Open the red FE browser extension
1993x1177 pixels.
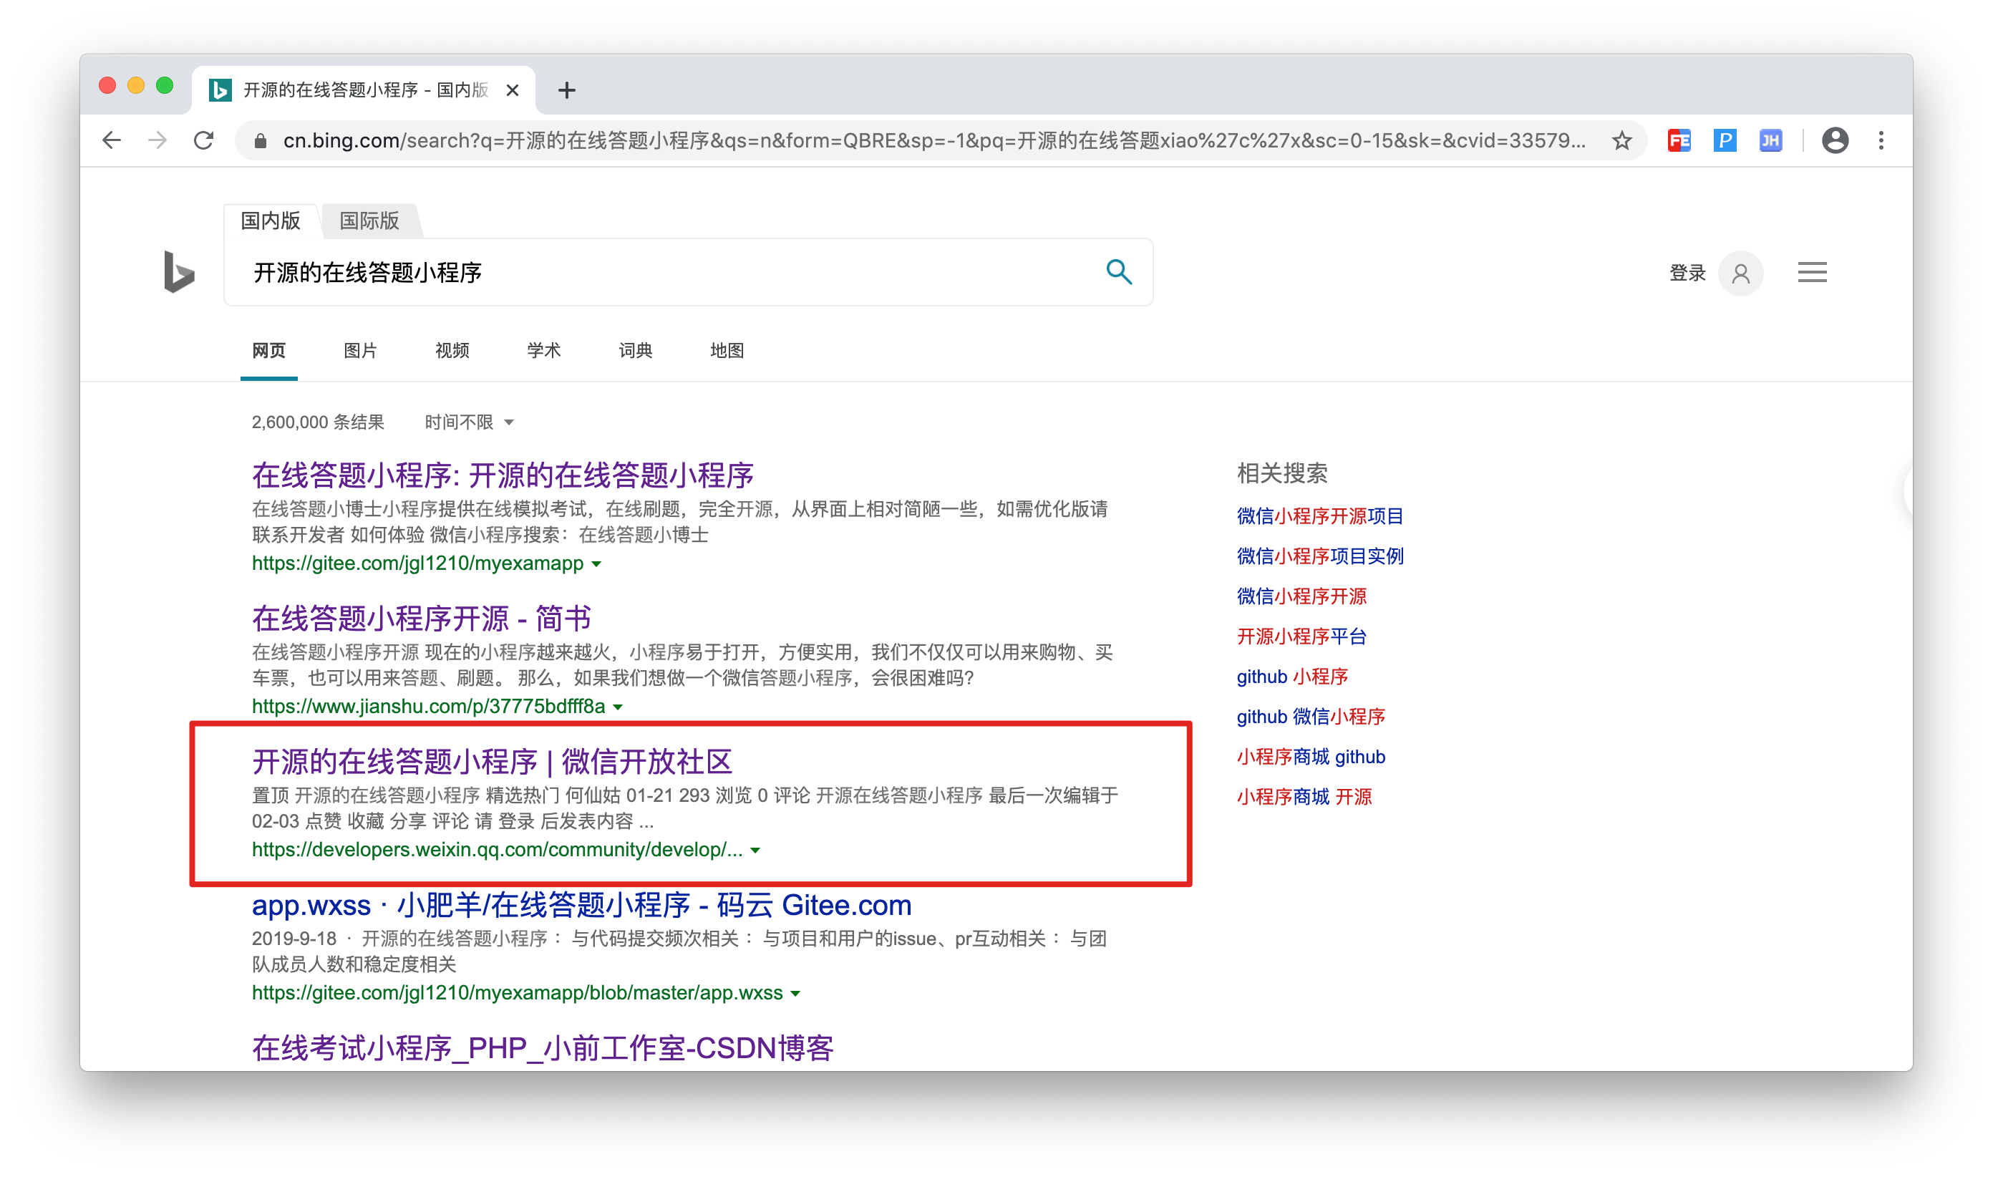[1679, 140]
